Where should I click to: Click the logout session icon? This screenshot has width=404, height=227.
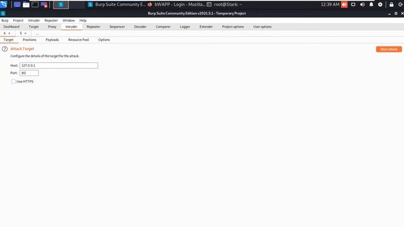point(400,4)
